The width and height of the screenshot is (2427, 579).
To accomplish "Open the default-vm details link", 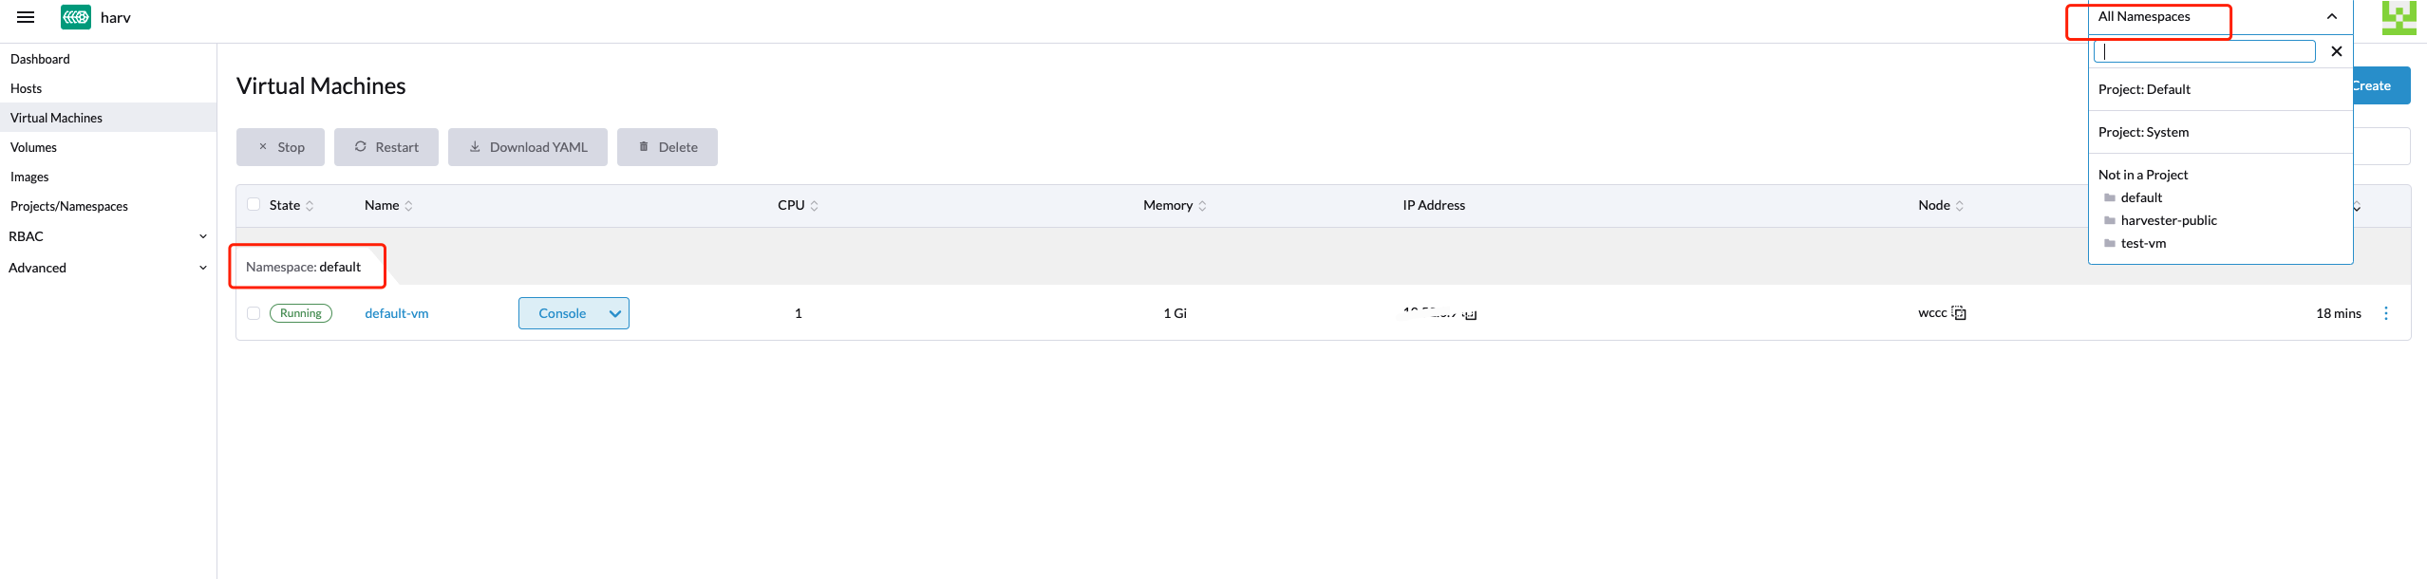I will pyautogui.click(x=396, y=313).
